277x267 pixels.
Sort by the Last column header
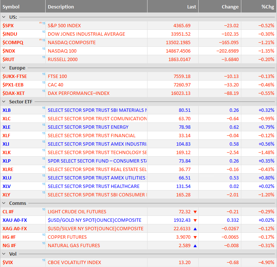173,7
